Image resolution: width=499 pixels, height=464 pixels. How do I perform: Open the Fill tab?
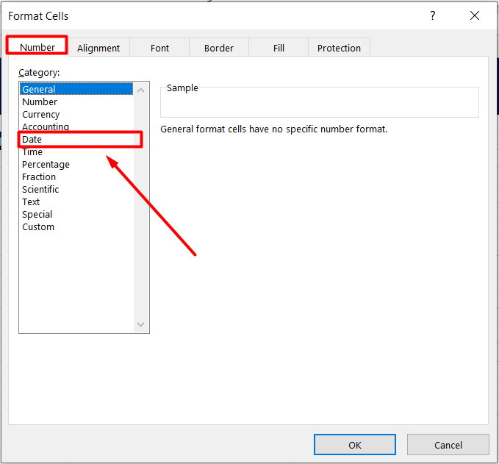pos(279,48)
